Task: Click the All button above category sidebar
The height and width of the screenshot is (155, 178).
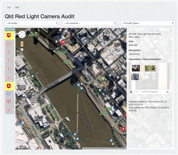Action: [x=7, y=30]
